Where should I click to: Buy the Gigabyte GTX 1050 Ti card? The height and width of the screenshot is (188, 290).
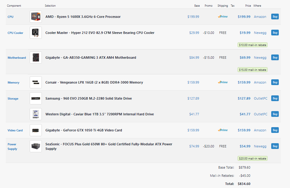(275, 130)
